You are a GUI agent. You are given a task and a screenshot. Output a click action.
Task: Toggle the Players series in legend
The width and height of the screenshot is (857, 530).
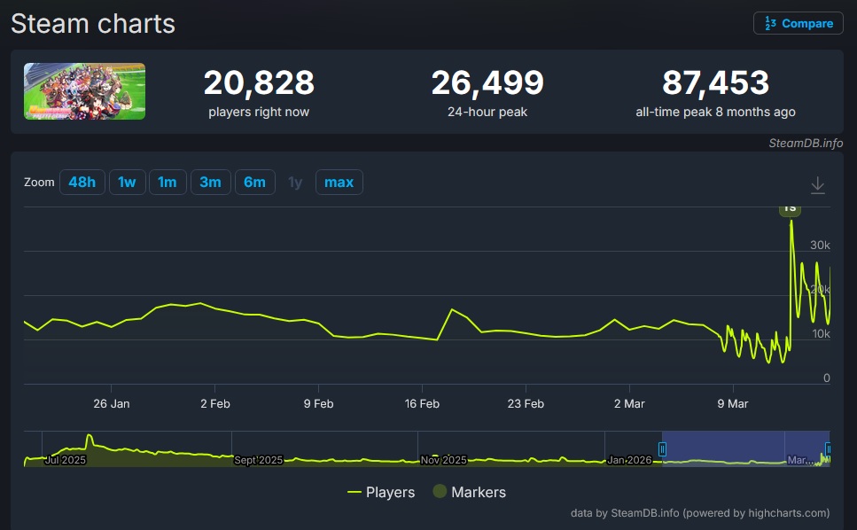point(381,492)
